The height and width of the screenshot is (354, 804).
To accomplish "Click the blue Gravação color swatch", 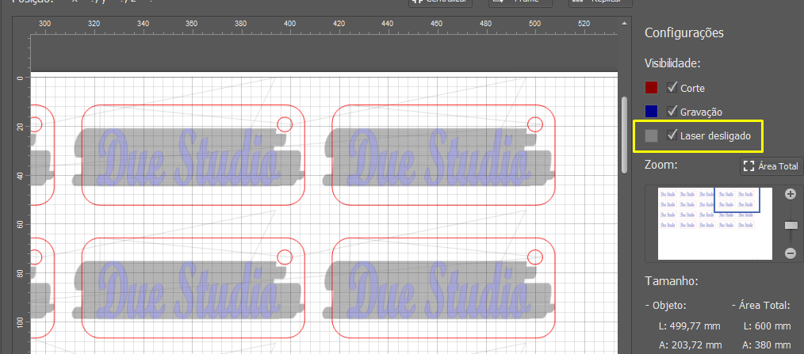I will click(x=651, y=111).
